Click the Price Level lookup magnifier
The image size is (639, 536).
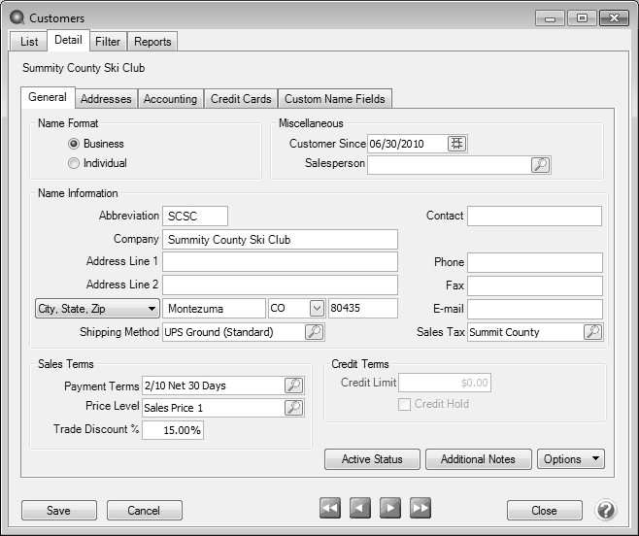click(x=293, y=408)
